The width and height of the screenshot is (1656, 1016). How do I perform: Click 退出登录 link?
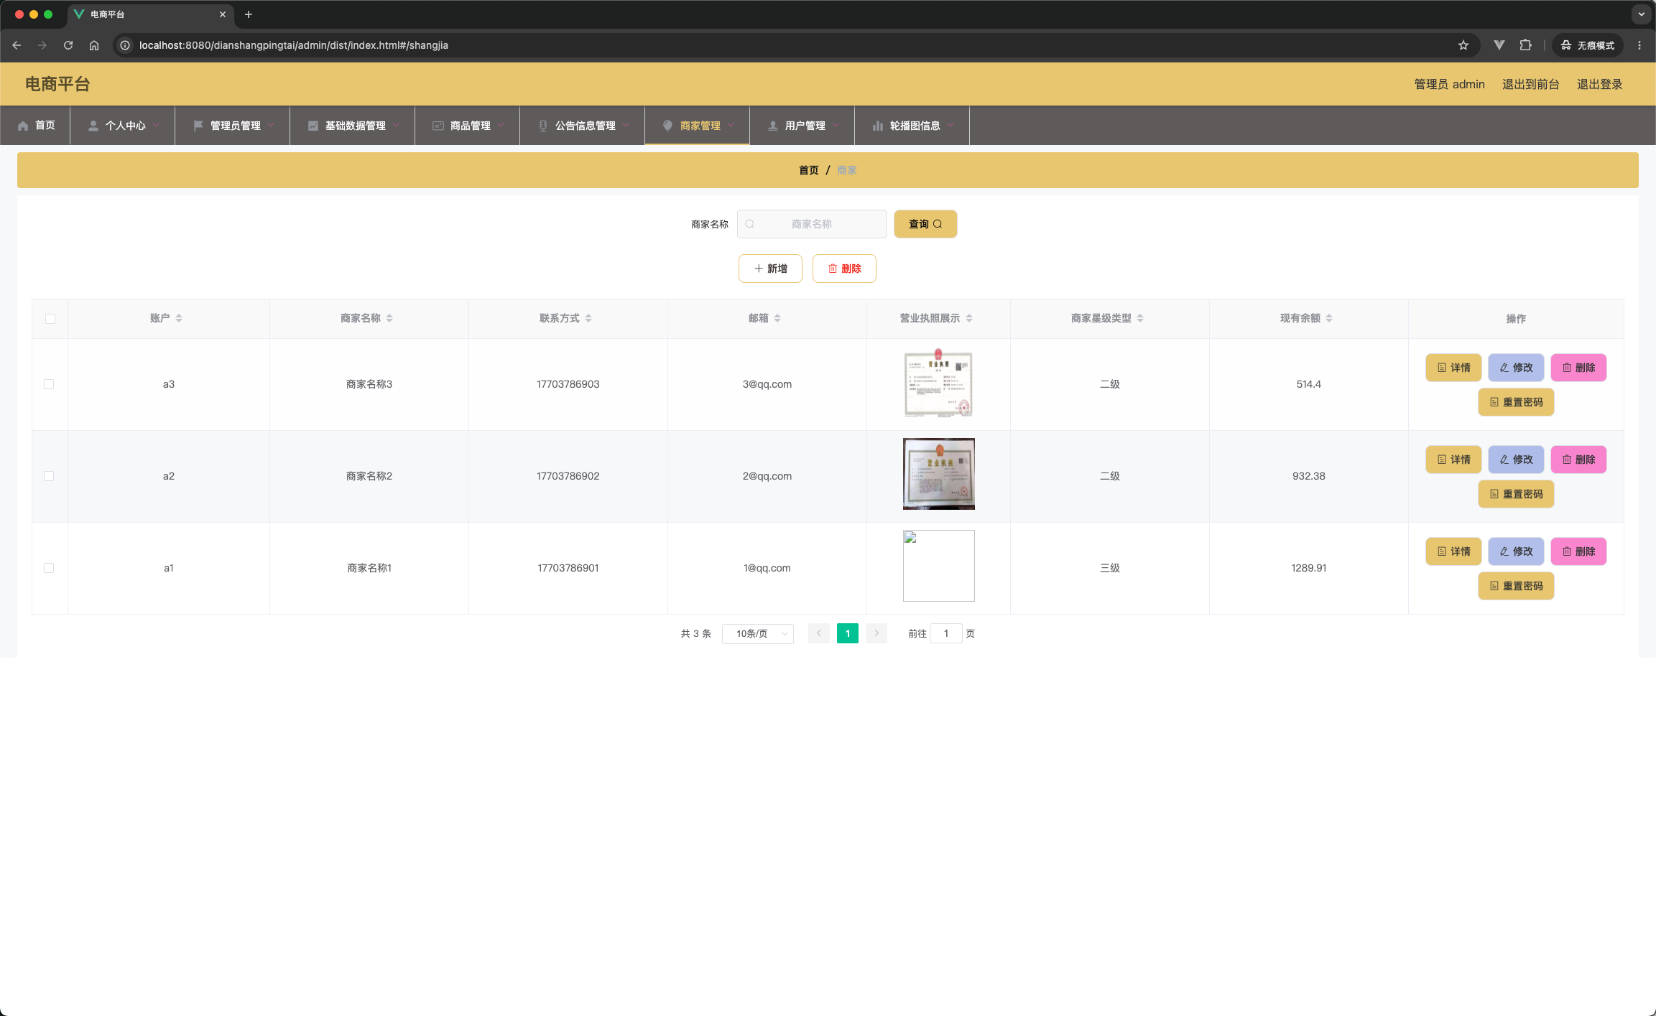(1600, 84)
